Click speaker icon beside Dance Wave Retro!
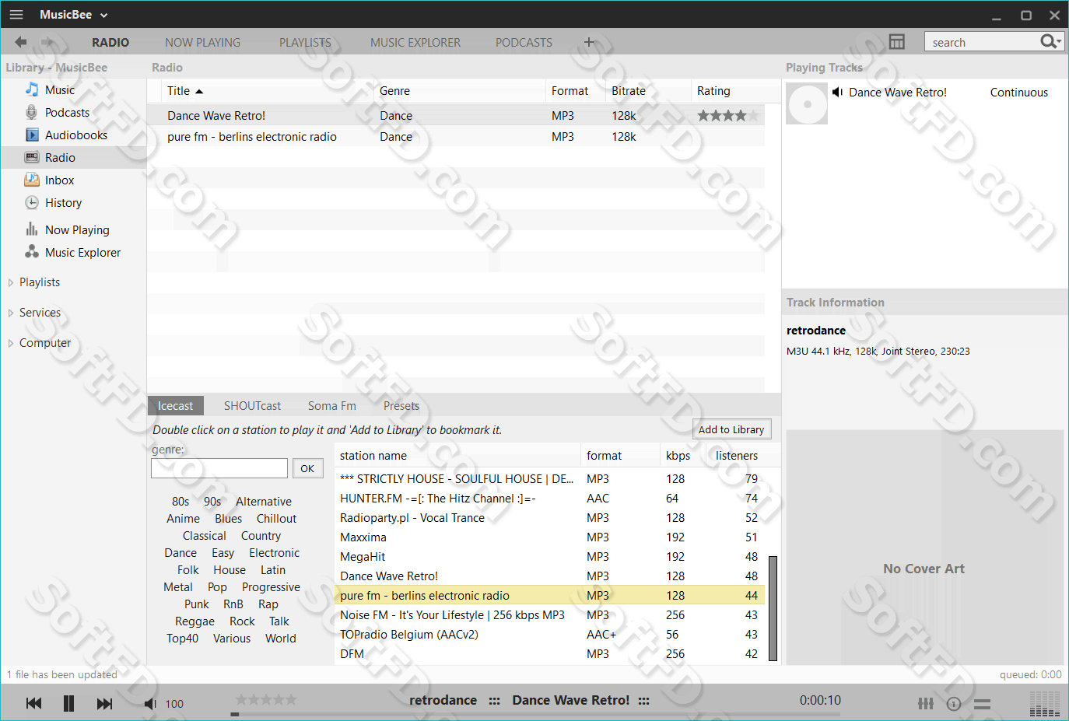Viewport: 1069px width, 721px height. pyautogui.click(x=838, y=93)
